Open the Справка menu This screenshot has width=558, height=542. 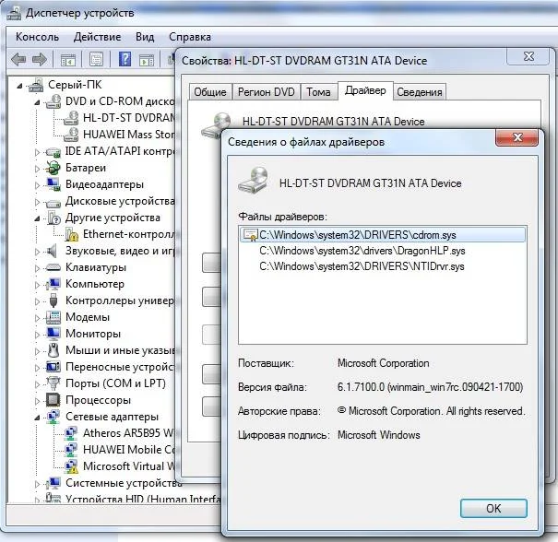coord(190,37)
